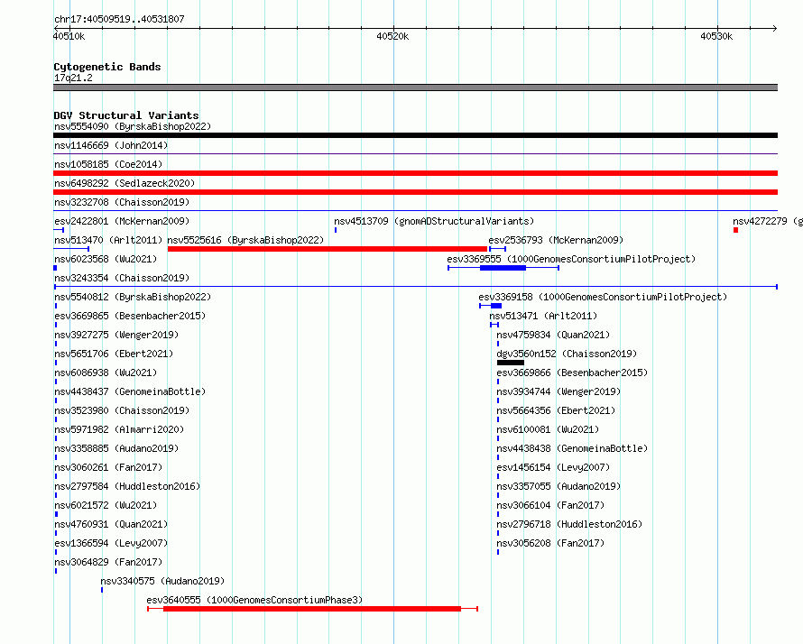Open the esv2536793 (McKernan2009) label
Image resolution: width=803 pixels, height=644 pixels.
click(556, 240)
